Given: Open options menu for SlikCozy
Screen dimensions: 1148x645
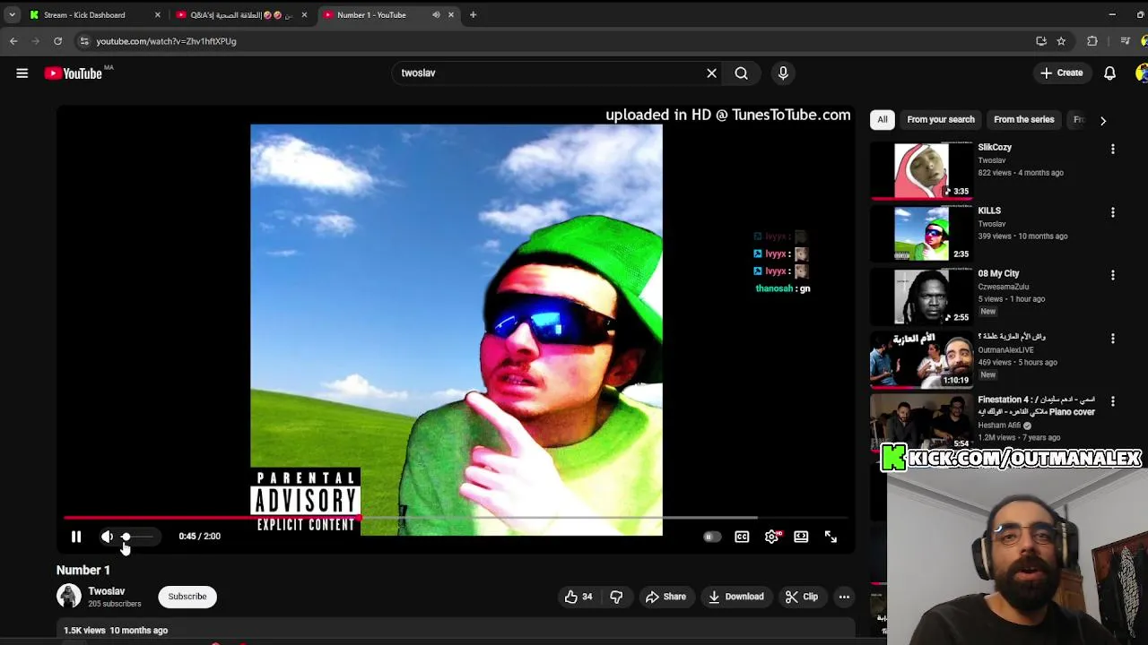Looking at the screenshot, I should [1113, 149].
